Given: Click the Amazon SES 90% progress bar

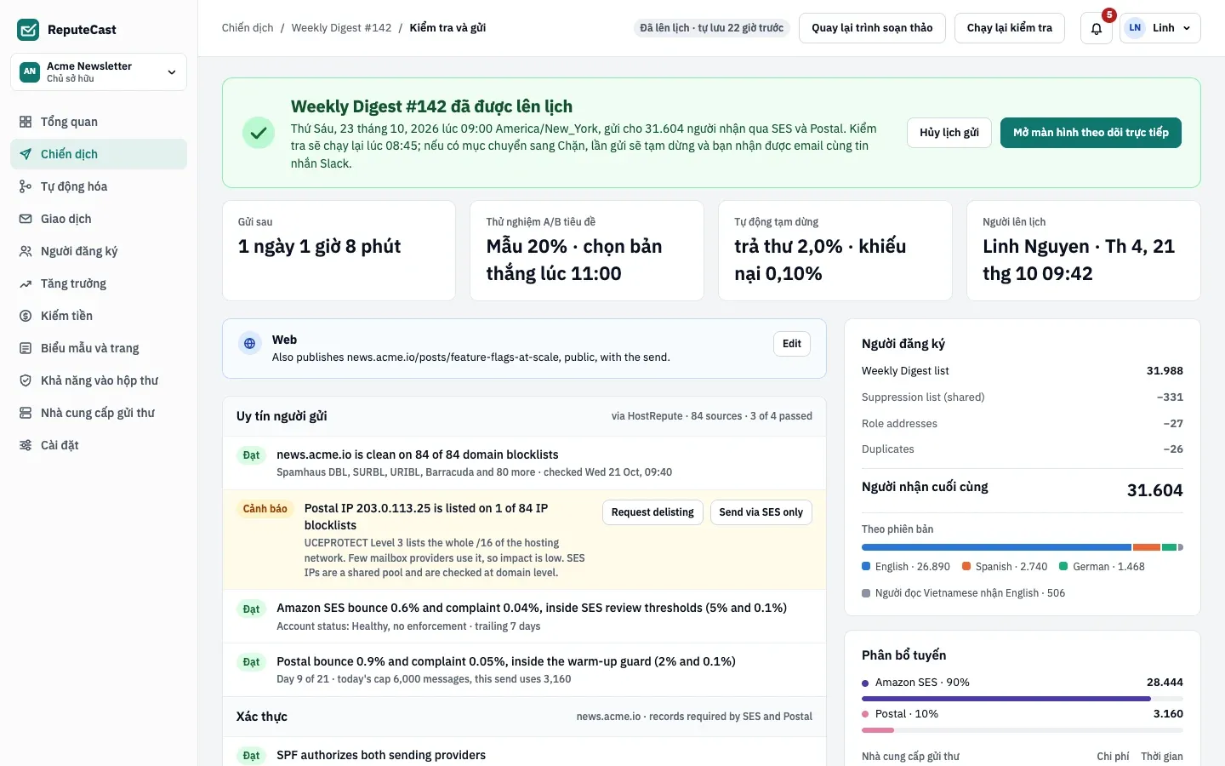Looking at the screenshot, I should (x=1023, y=699).
